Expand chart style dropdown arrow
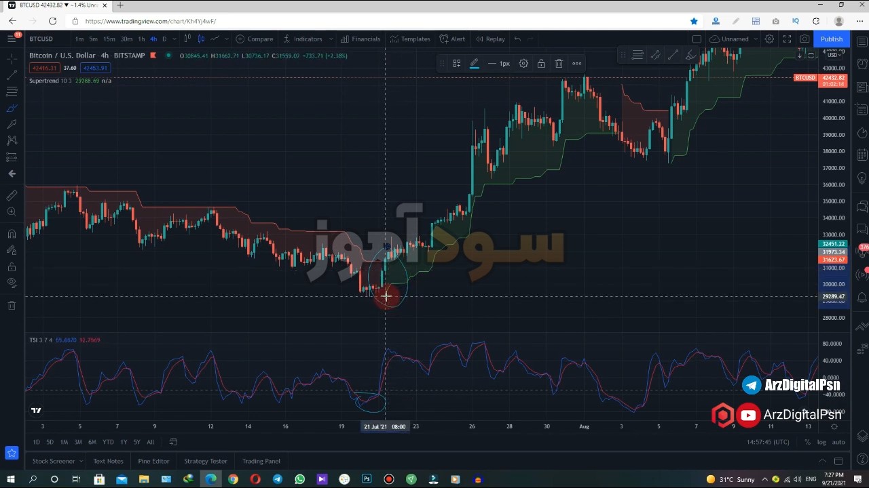The width and height of the screenshot is (869, 488). point(227,39)
